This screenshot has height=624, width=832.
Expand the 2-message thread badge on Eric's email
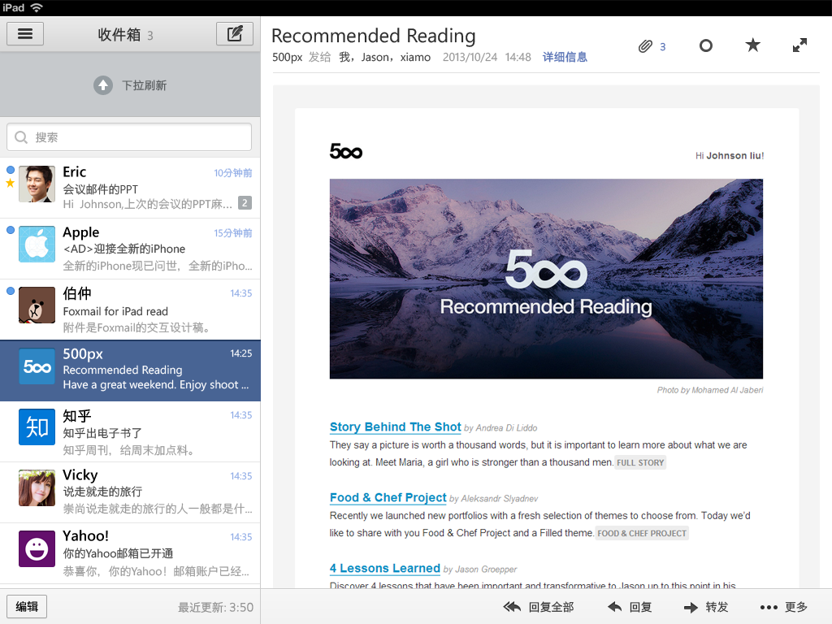click(245, 202)
